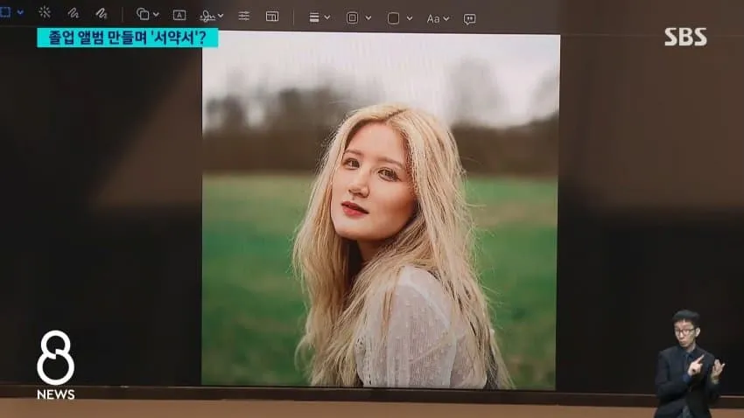The width and height of the screenshot is (744, 418).
Task: Expand the Text Style dropdown arrow
Action: 446,19
